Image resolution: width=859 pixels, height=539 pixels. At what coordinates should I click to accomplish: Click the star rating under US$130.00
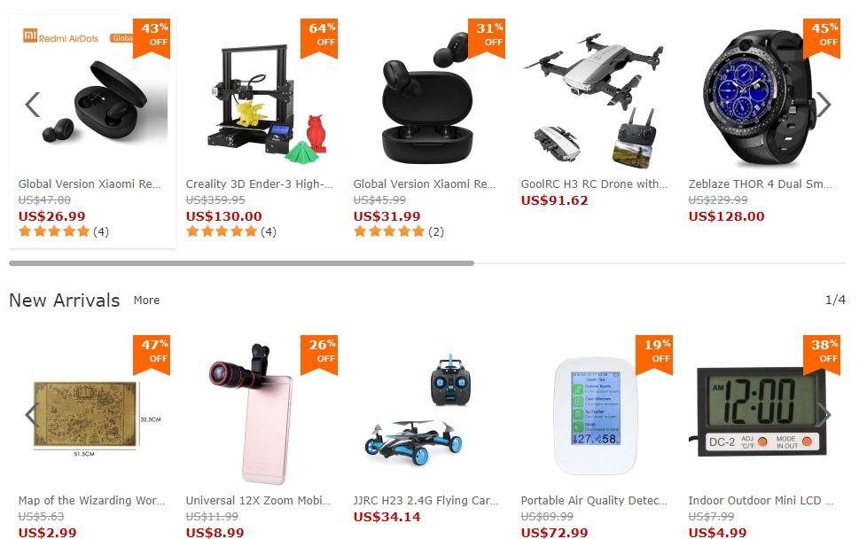[222, 231]
